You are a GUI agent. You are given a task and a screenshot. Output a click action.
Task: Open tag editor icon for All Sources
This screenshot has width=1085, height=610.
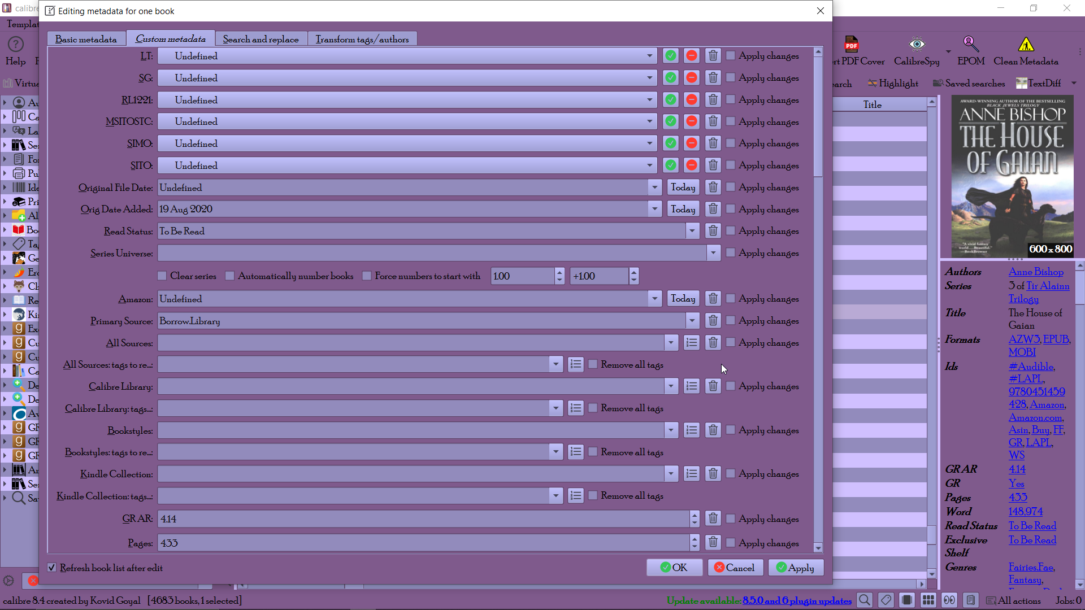point(691,343)
